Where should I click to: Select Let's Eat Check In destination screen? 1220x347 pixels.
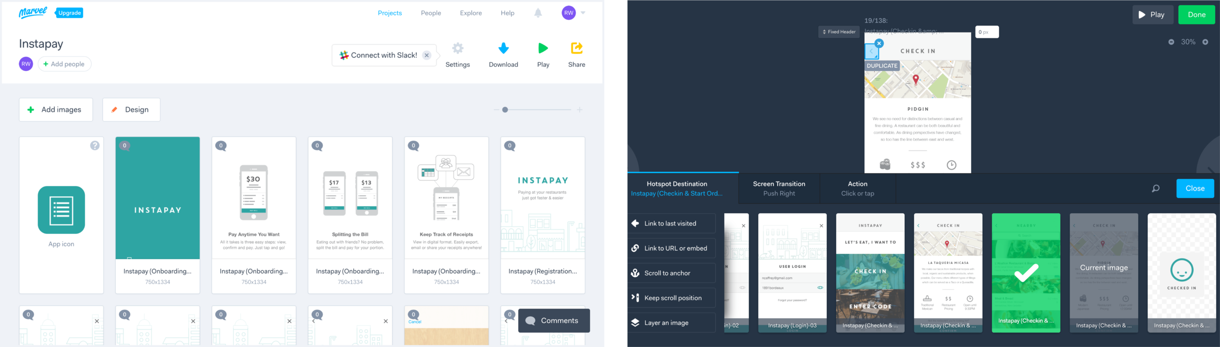[870, 273]
